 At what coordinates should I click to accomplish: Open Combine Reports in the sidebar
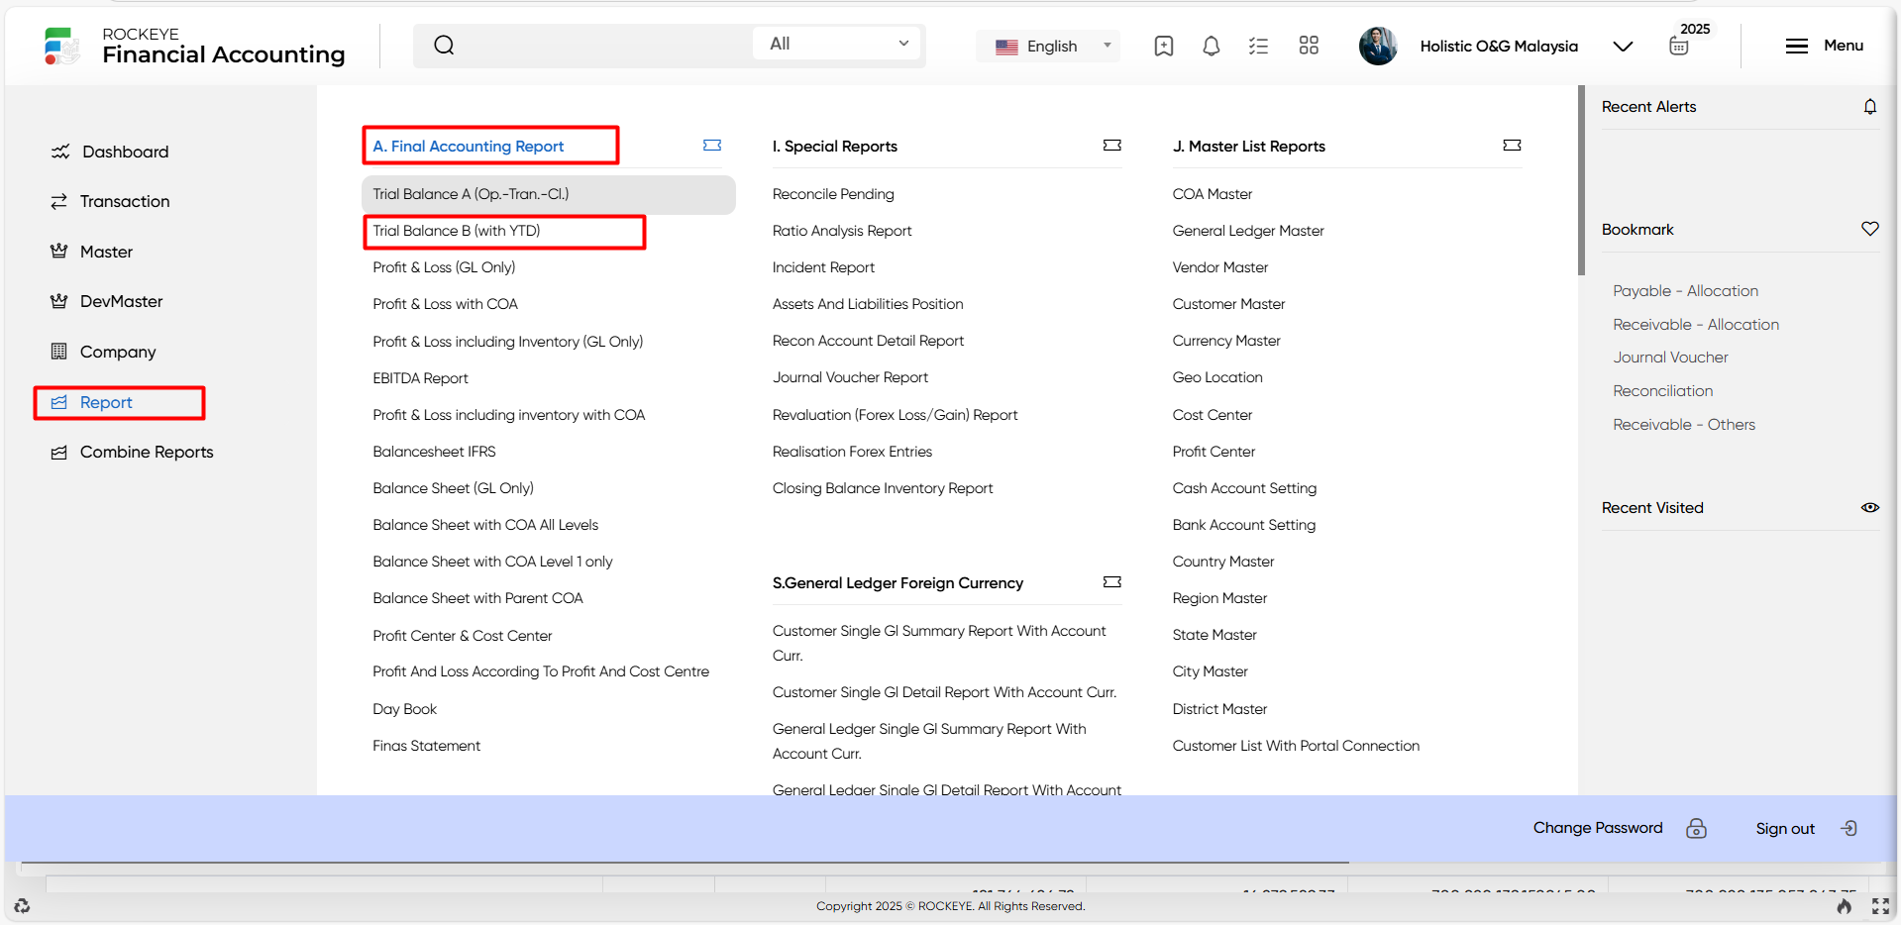(x=132, y=452)
